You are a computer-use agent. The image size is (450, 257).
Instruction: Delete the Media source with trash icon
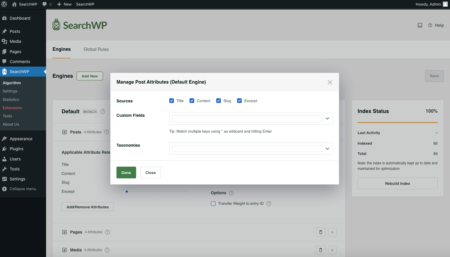pos(321,250)
